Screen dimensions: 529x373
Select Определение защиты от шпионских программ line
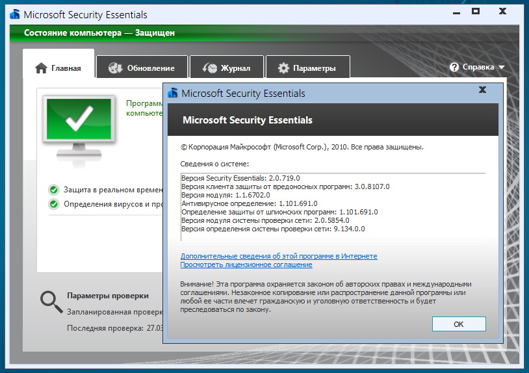tap(279, 212)
